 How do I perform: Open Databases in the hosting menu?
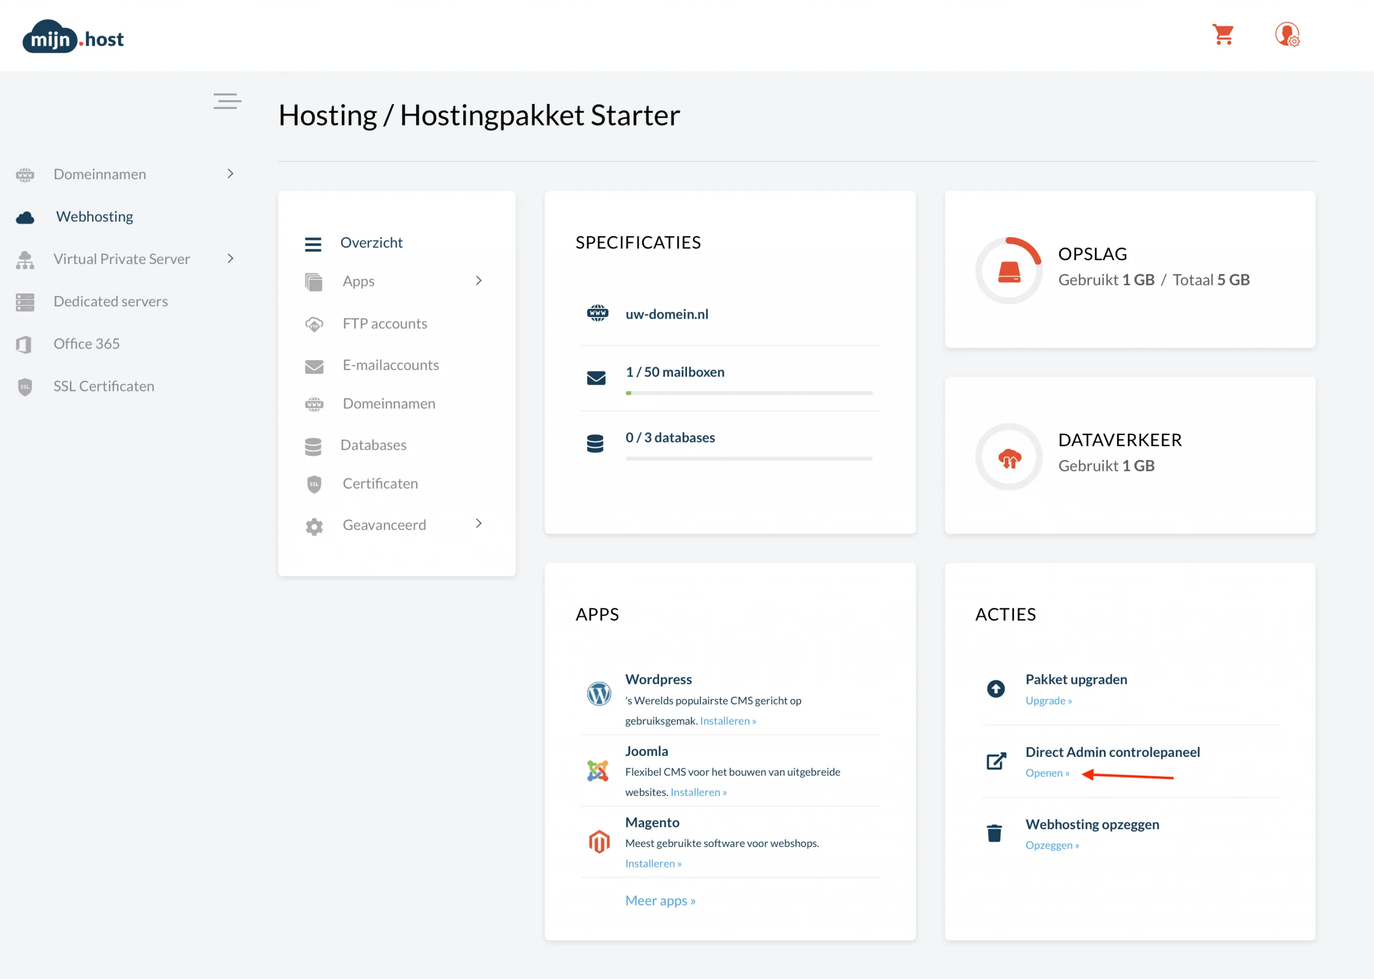(x=373, y=445)
